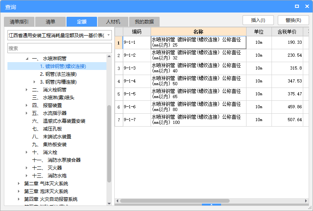Click the 名称 column header

pyautogui.click(x=198, y=32)
